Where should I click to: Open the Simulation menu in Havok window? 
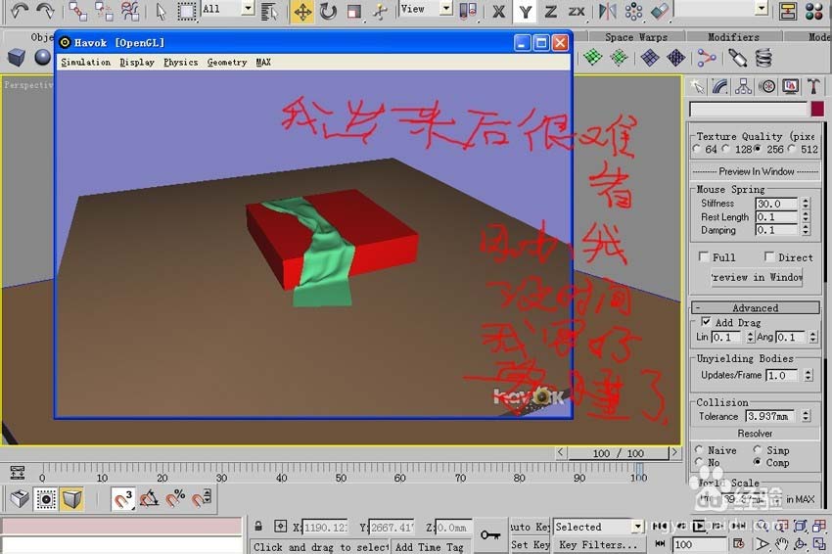86,62
